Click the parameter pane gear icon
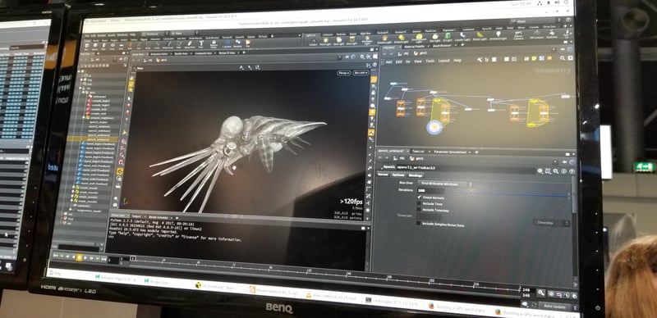Image resolution: width=657 pixels, height=318 pixels. (540, 171)
